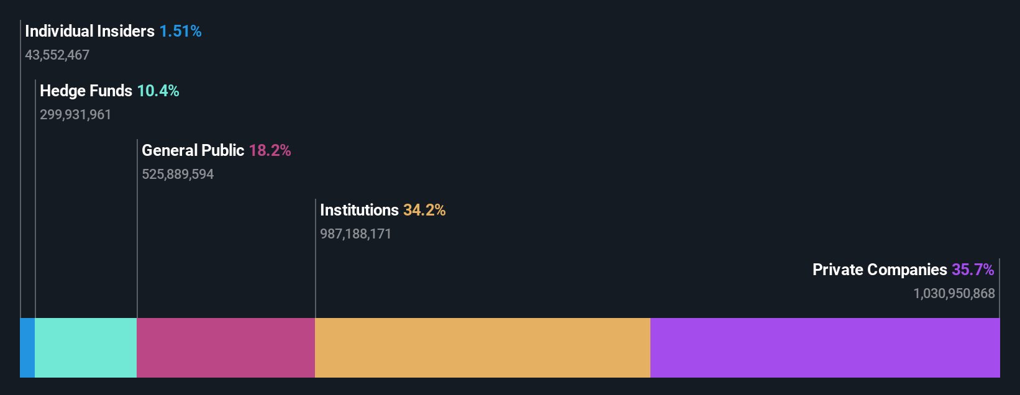The width and height of the screenshot is (1020, 395).
Task: Select the 18.2% percentage value
Action: tap(270, 150)
